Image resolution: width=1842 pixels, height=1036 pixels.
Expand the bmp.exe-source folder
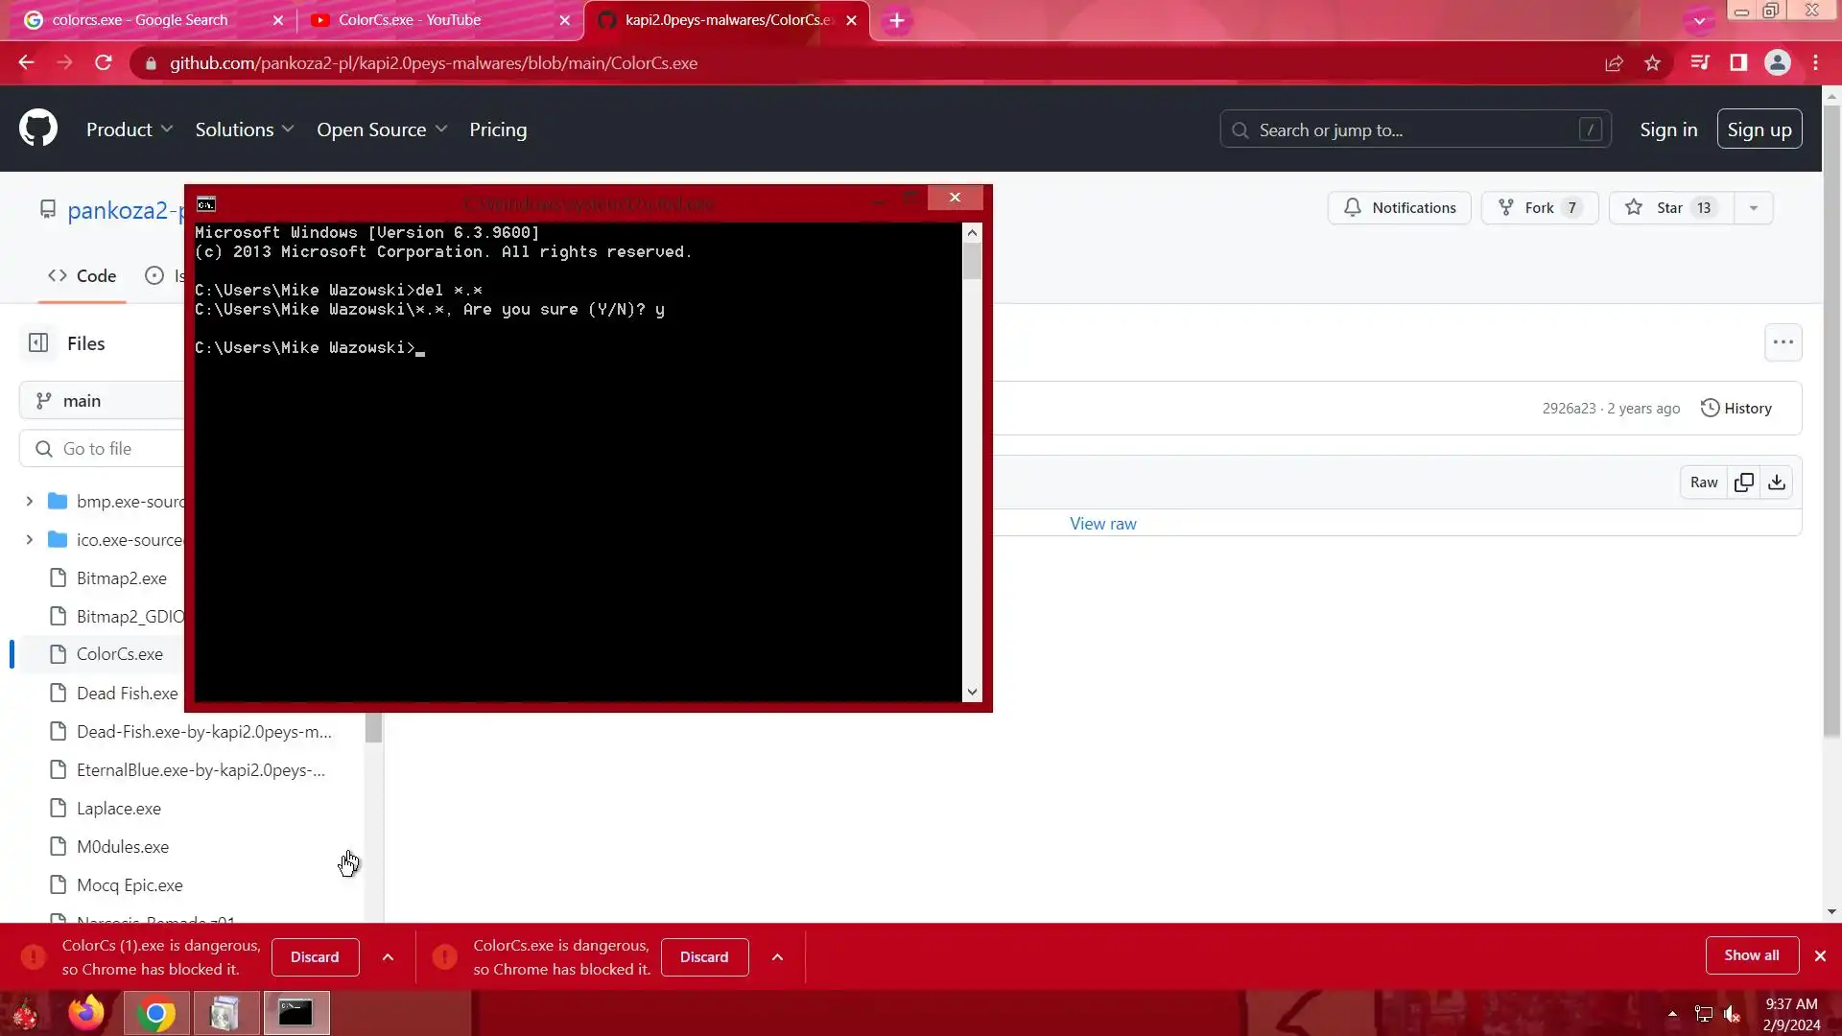(29, 502)
